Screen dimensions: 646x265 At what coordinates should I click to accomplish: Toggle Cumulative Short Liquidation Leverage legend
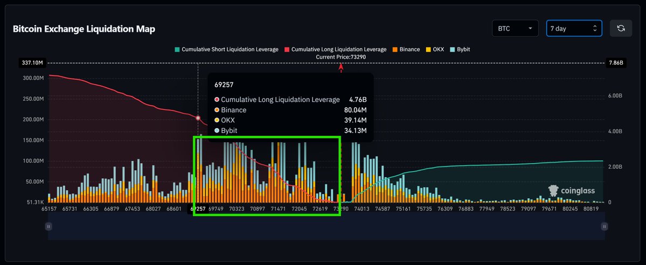pos(226,50)
